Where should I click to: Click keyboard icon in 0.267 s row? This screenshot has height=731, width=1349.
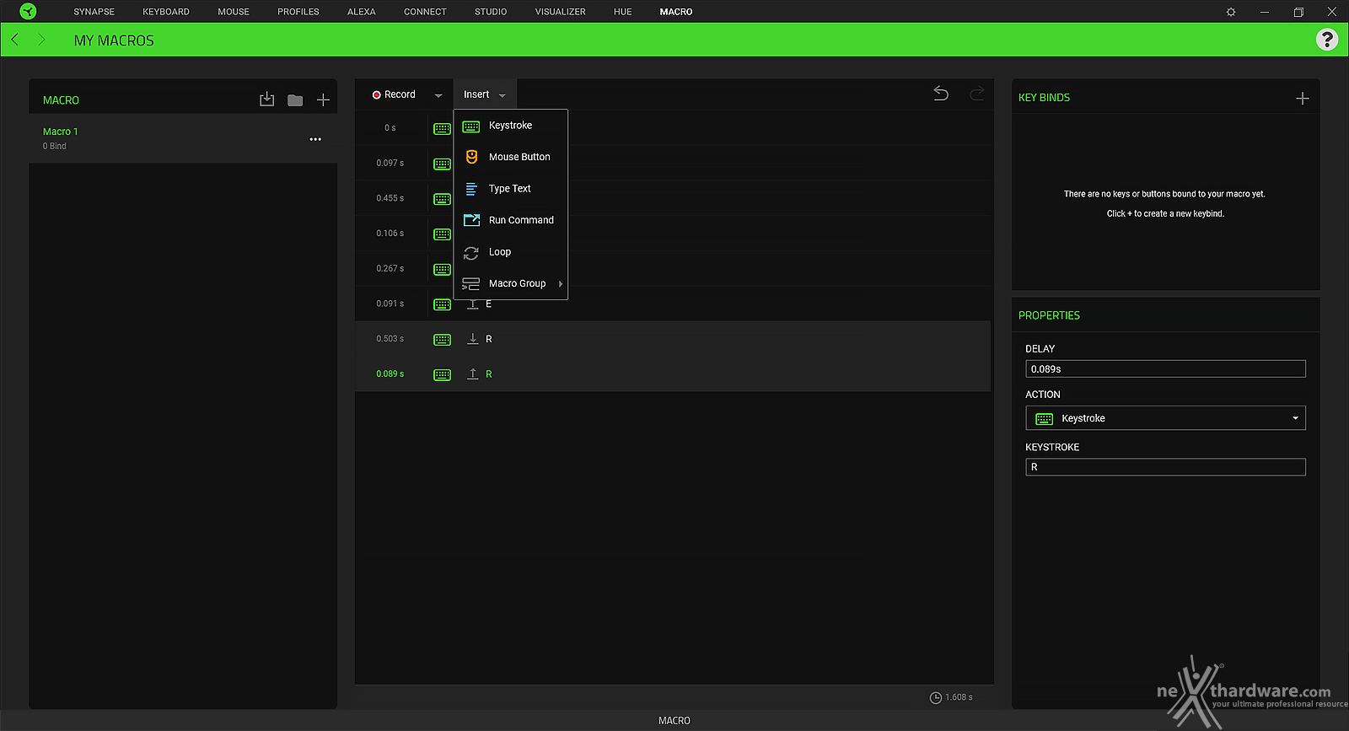(x=442, y=269)
